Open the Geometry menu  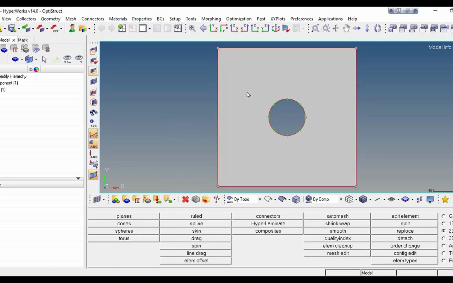(x=50, y=19)
